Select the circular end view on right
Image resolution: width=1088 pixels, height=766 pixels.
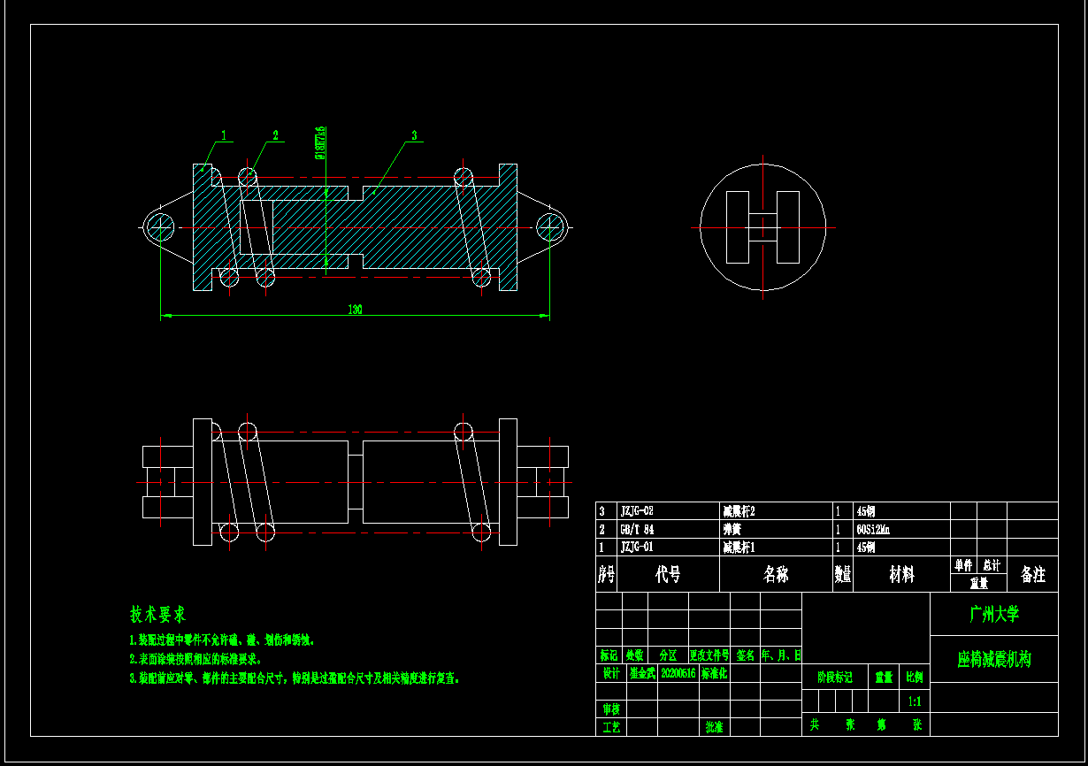tap(762, 227)
